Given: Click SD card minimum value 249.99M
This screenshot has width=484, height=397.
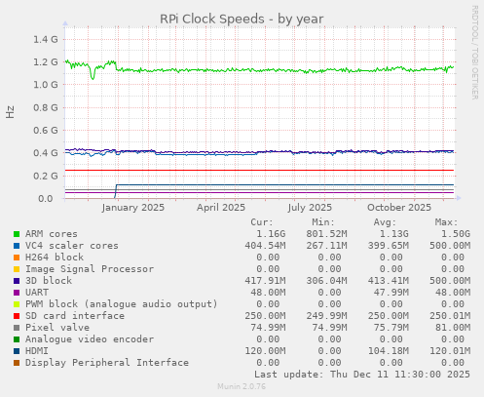Looking at the screenshot, I should [326, 316].
